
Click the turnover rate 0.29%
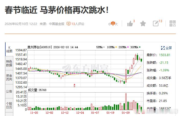(163, 93)
